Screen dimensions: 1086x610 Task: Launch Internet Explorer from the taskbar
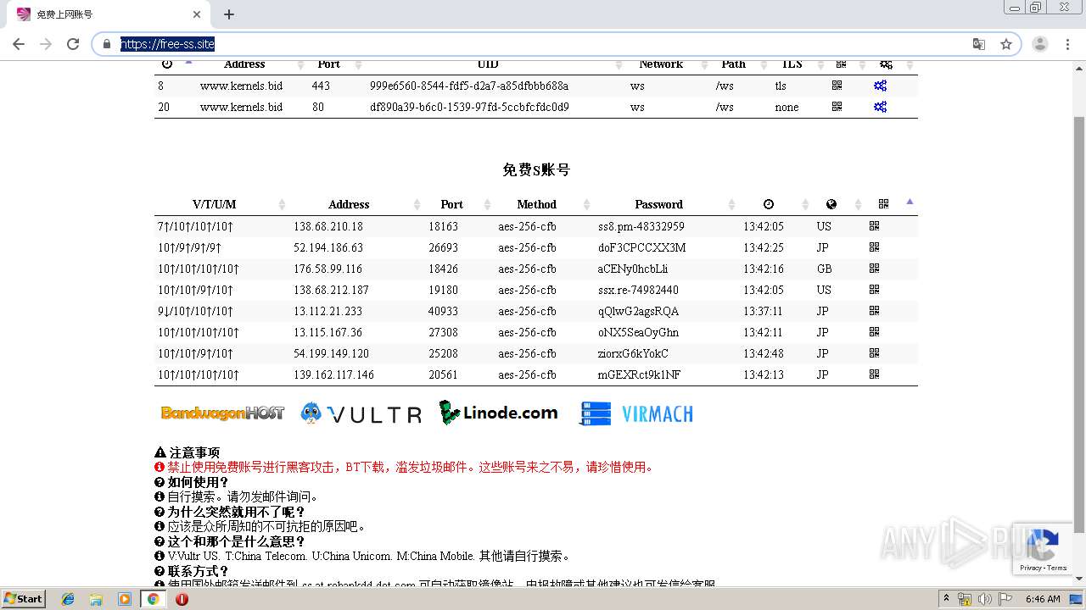[68, 599]
